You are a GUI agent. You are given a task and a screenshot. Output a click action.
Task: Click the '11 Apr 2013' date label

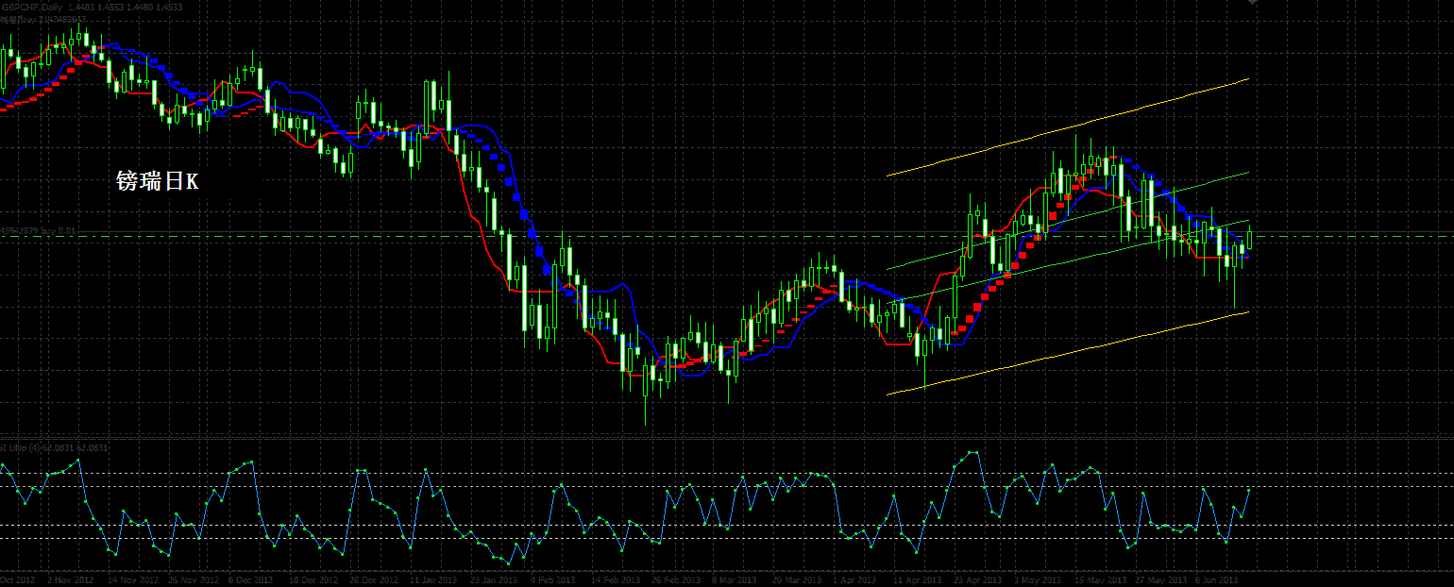tap(918, 580)
